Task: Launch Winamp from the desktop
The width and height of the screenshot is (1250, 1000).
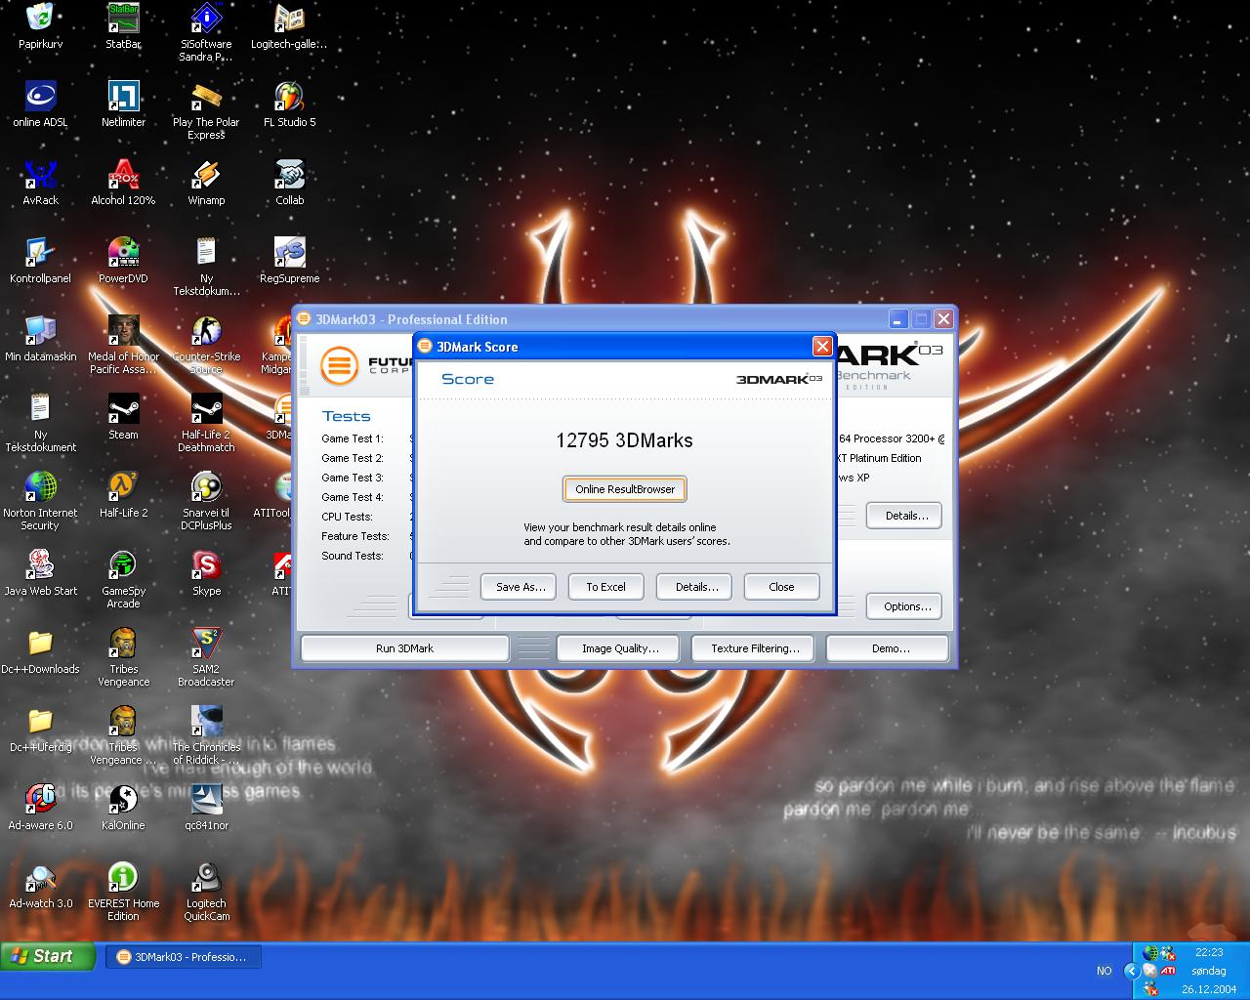Action: click(x=206, y=182)
